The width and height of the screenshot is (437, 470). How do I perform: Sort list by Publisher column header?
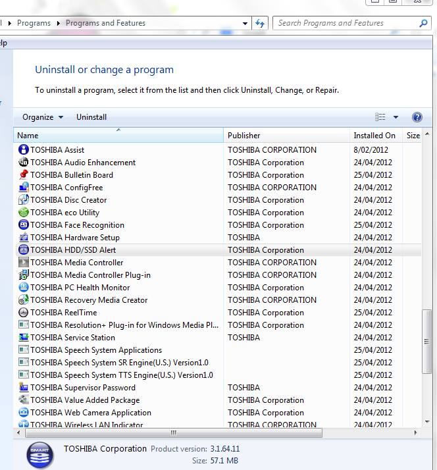pos(244,136)
